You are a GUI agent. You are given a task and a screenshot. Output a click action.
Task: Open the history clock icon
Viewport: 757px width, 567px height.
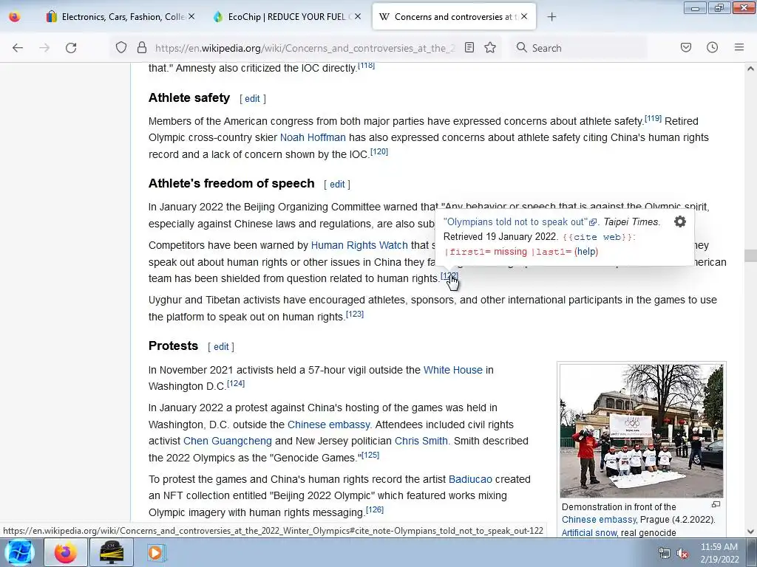pos(712,47)
